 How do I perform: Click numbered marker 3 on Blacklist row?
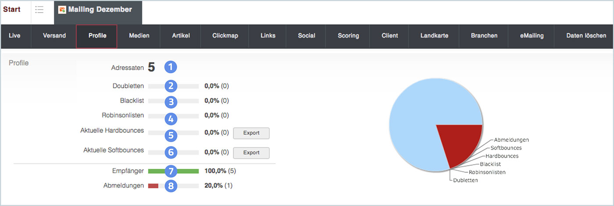click(x=171, y=102)
